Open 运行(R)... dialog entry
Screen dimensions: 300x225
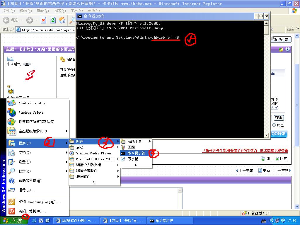click(x=38, y=190)
